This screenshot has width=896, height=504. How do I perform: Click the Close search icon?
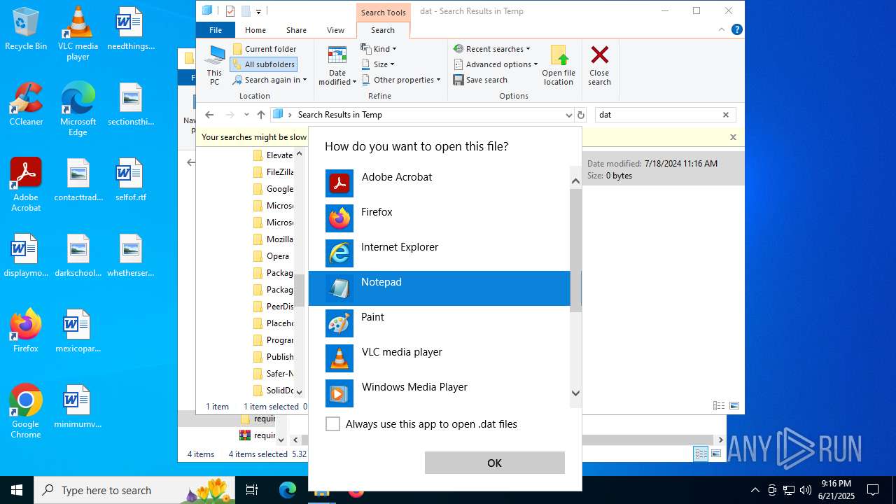click(599, 65)
